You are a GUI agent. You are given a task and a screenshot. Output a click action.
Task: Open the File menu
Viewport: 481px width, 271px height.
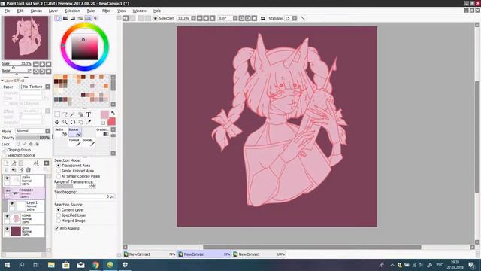[7, 11]
